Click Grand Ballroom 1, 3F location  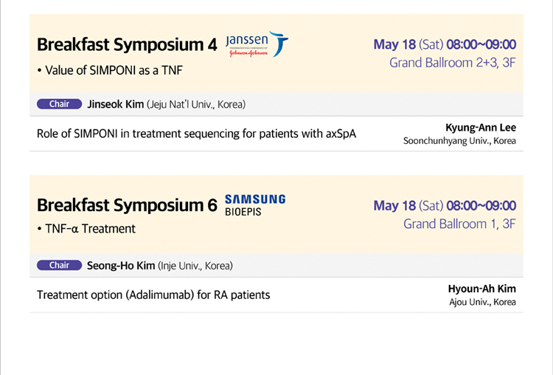pos(459,224)
